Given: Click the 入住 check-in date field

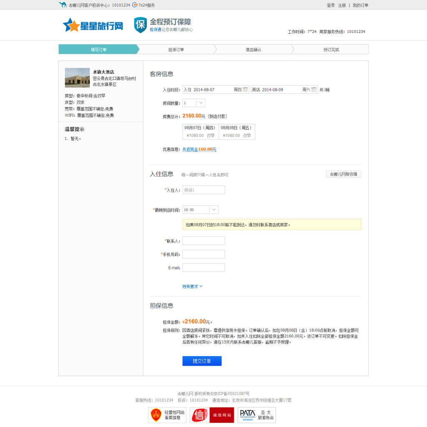Looking at the screenshot, I should 216,89.
